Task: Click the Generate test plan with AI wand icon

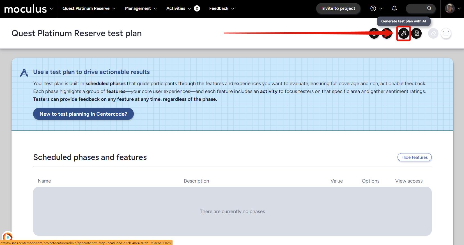Action: [x=403, y=34]
